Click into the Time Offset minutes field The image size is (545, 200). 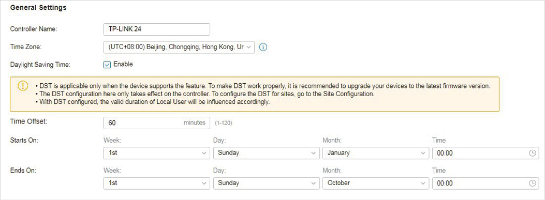(157, 123)
